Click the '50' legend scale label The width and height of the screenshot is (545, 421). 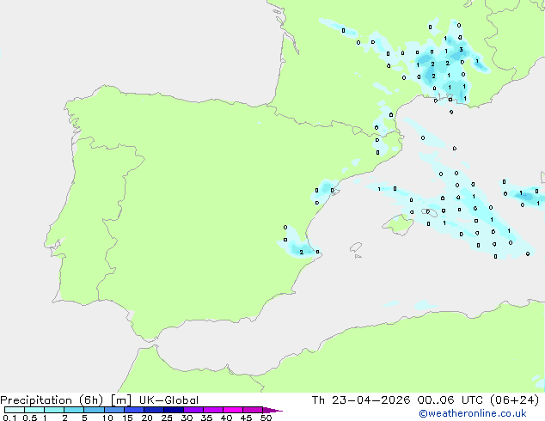(266, 418)
